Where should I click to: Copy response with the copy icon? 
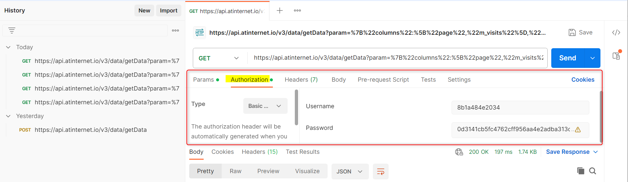click(x=580, y=171)
